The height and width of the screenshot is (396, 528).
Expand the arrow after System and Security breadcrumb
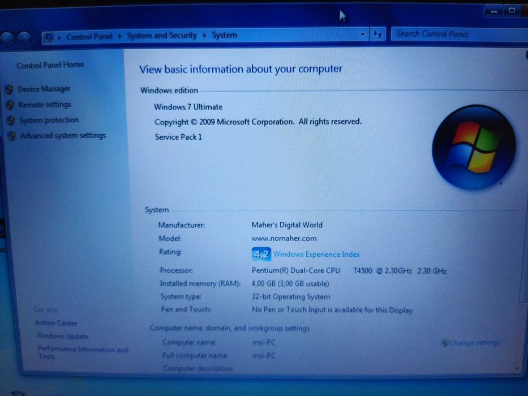(x=204, y=35)
